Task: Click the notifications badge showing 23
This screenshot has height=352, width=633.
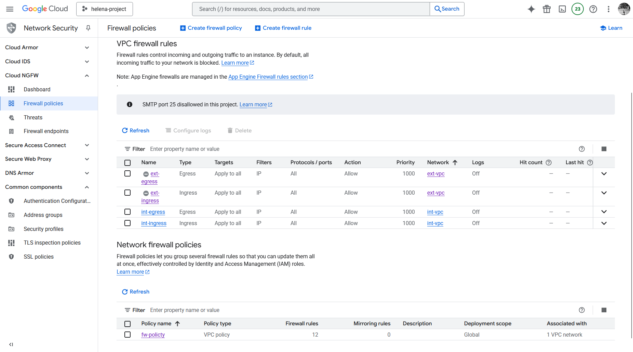Action: [x=578, y=9]
